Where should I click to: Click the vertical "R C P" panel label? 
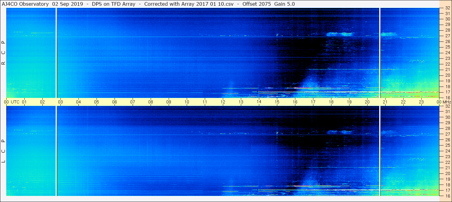pos(4,53)
